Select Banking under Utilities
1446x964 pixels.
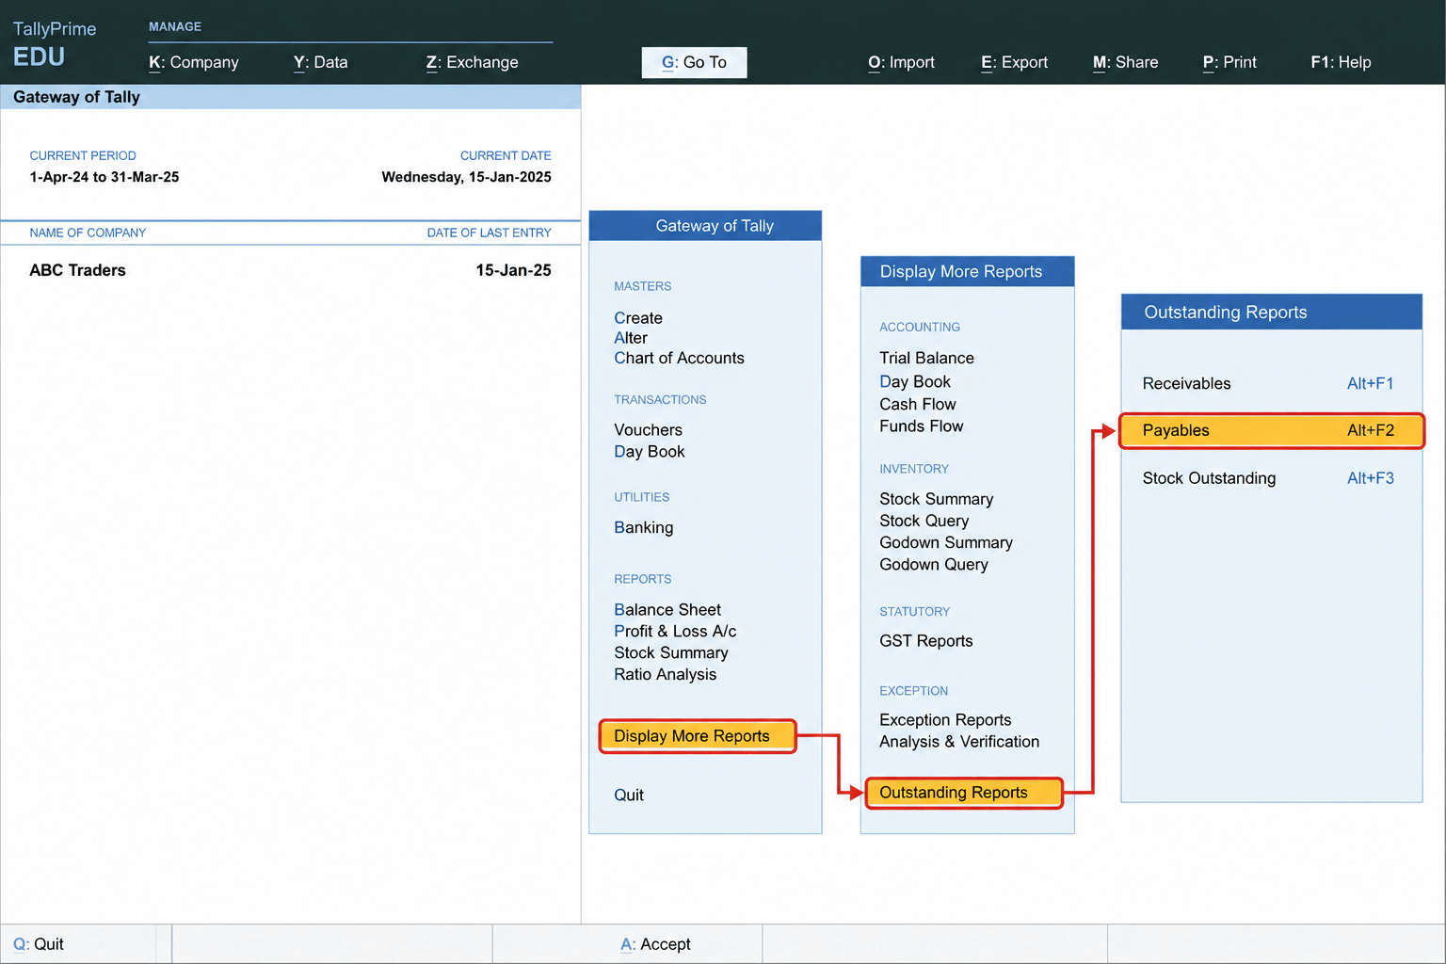[644, 527]
